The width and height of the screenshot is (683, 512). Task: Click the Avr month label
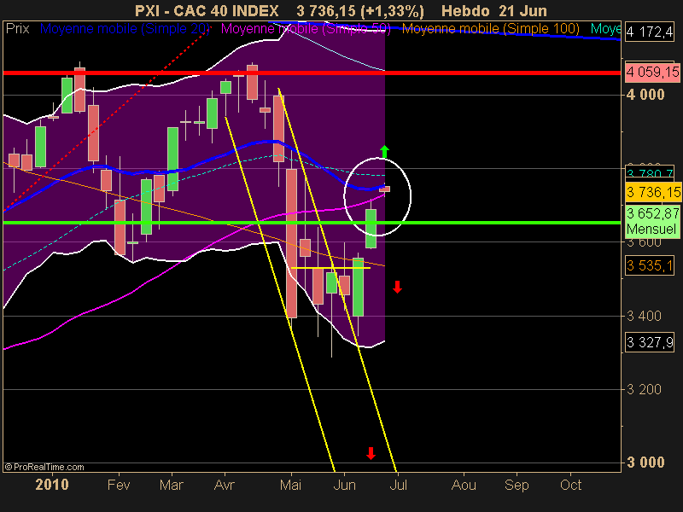coord(225,485)
